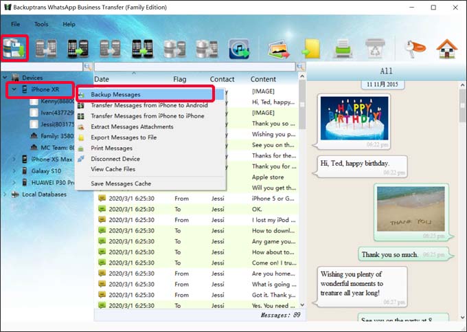Screen dimensions: 467x332
Task: Expand the HUAWEI P30 Pro node
Action: point(14,183)
